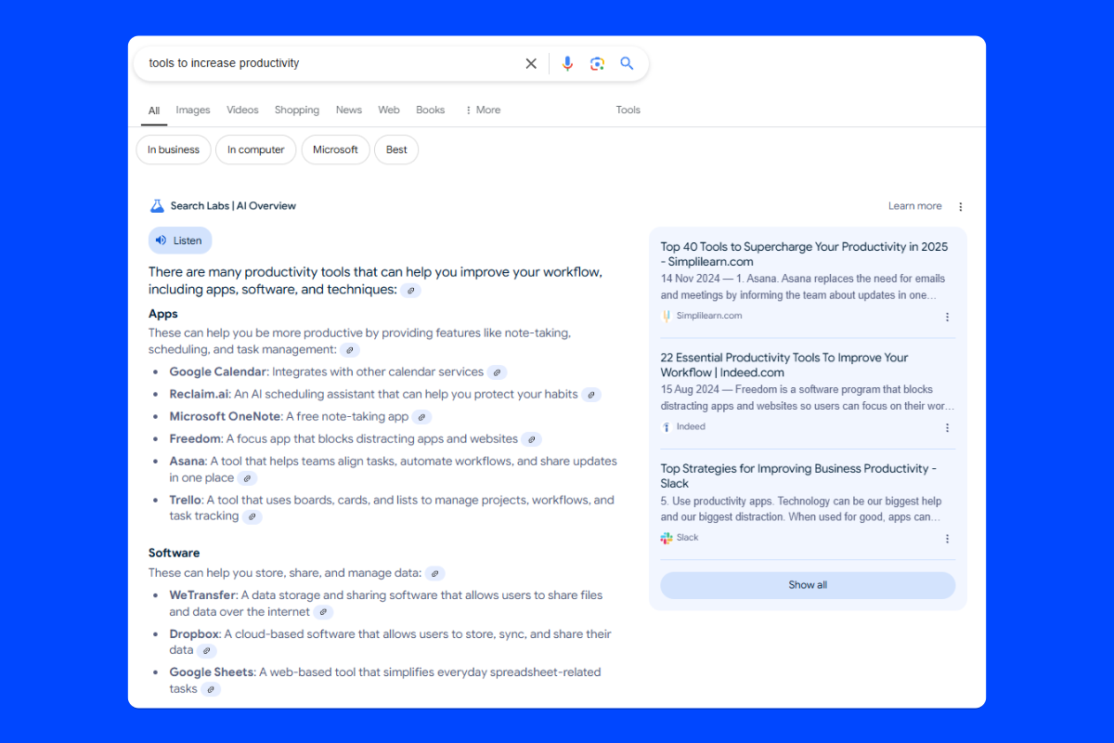Open the Slack source card three-dot menu
Viewport: 1114px width, 743px height.
(x=948, y=539)
